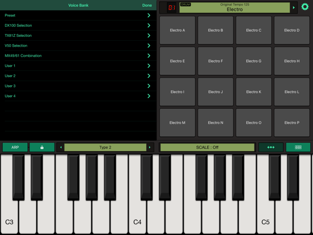Open the User 1 bank
The height and width of the screenshot is (235, 313).
[78, 66]
